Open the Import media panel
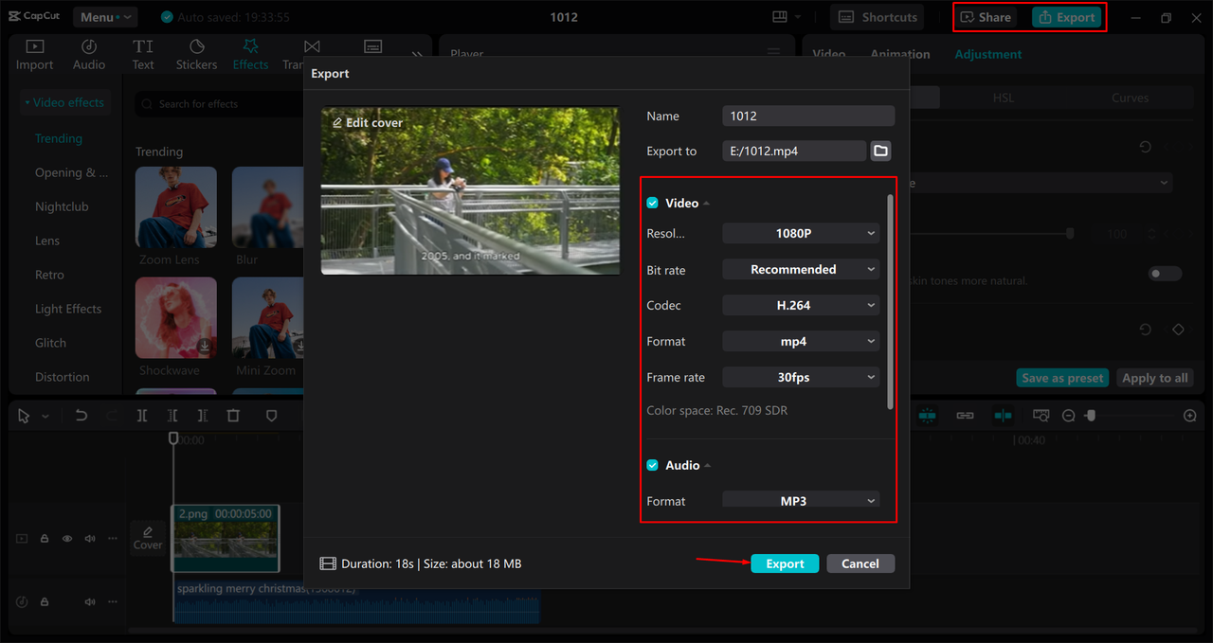Viewport: 1213px width, 643px height. (x=34, y=55)
